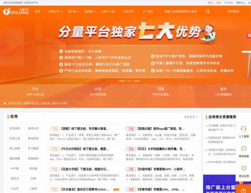Click the search magnifier icon
The width and height of the screenshot is (251, 193).
point(208,12)
